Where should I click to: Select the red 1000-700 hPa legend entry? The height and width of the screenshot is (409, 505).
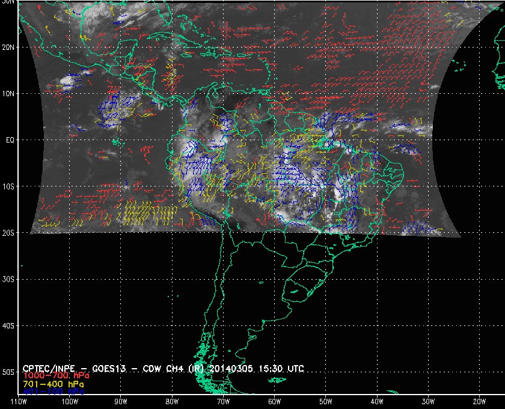[x=56, y=376]
